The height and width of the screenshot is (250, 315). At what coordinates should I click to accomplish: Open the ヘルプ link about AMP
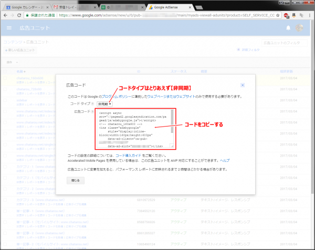225,160
